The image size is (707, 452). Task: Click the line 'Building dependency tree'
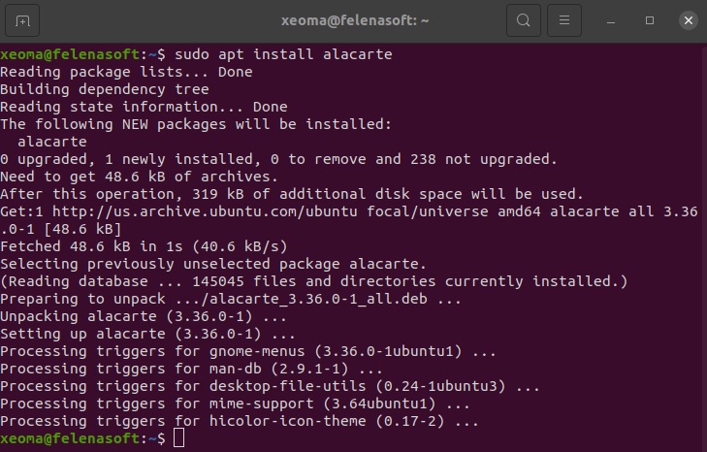pos(105,89)
